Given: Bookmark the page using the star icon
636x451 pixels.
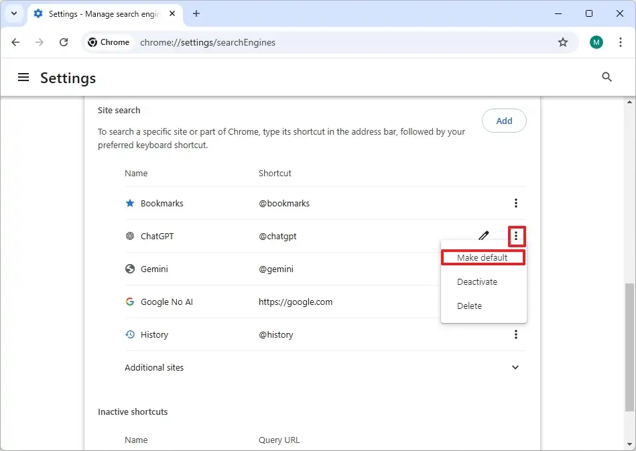Looking at the screenshot, I should (x=563, y=42).
